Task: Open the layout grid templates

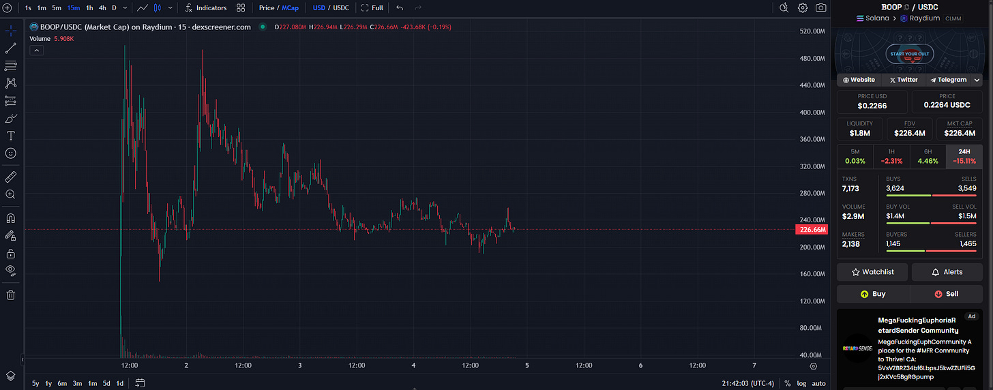Action: pyautogui.click(x=241, y=7)
